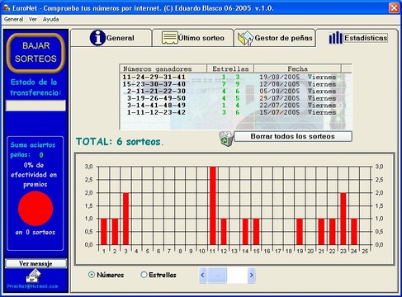Click Borrar todos los sorteos button
Image resolution: width=402 pixels, height=297 pixels.
(x=292, y=136)
